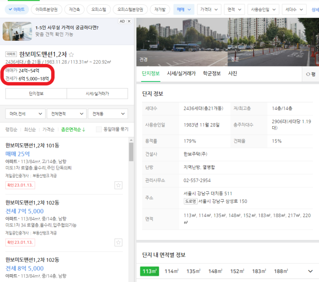Open the 면적 filter dropdown
This screenshot has height=282, width=319.
pos(234,9)
